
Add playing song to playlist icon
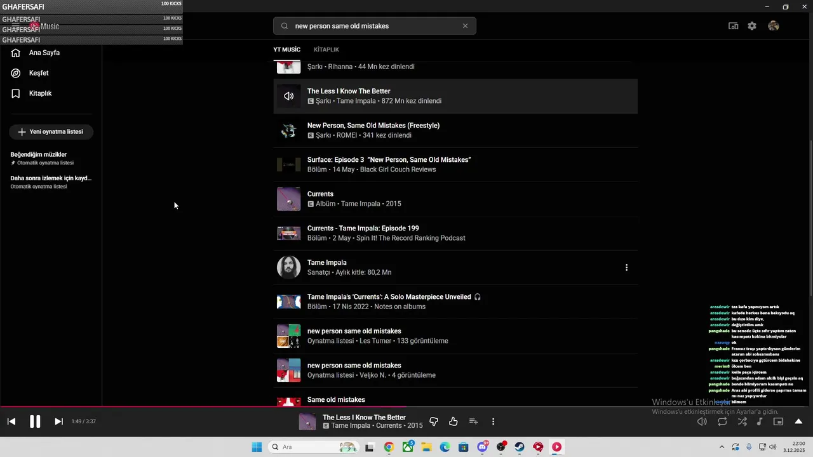(x=473, y=421)
